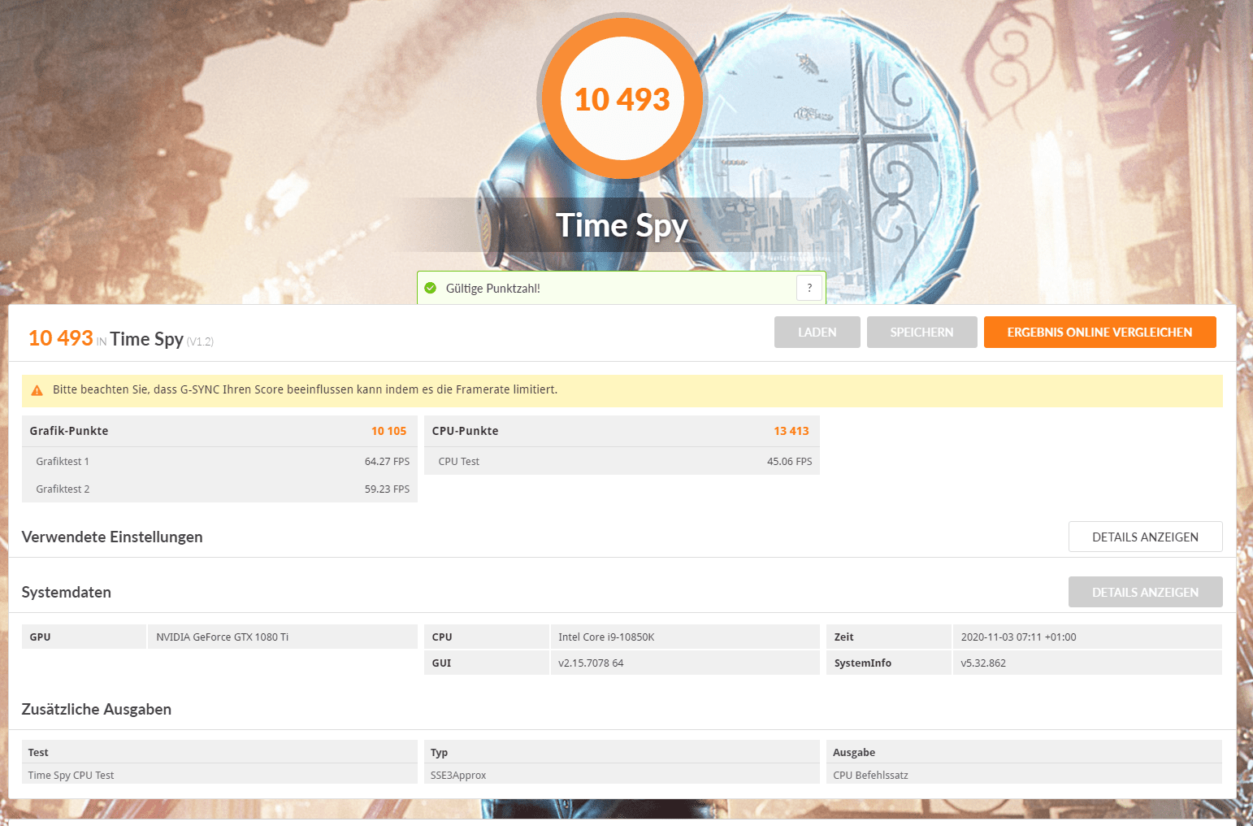Click the Grafiktest 1 row
1253x826 pixels.
(219, 461)
